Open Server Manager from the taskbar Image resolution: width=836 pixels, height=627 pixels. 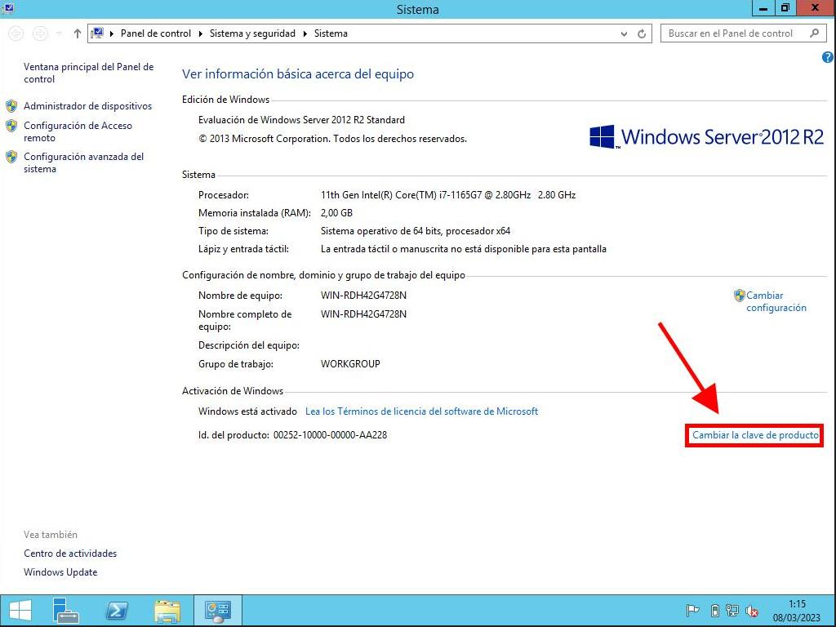pos(65,611)
